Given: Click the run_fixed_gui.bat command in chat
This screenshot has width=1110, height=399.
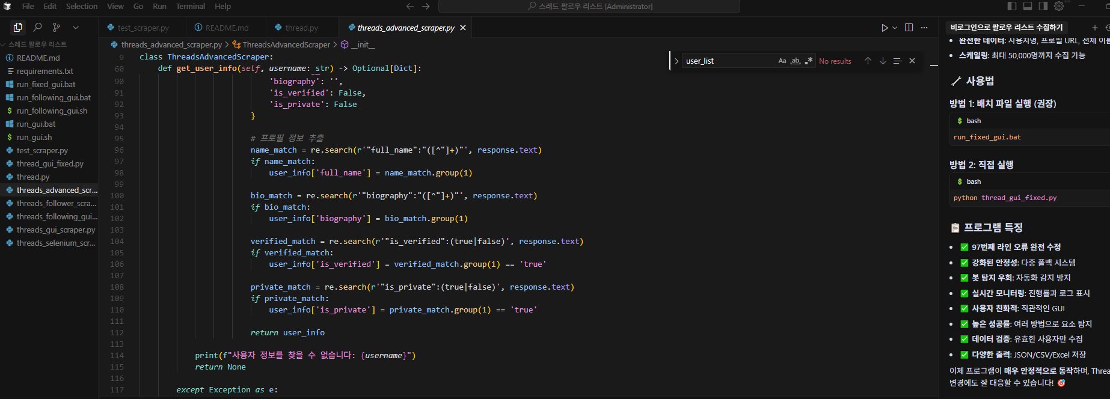Looking at the screenshot, I should 987,137.
